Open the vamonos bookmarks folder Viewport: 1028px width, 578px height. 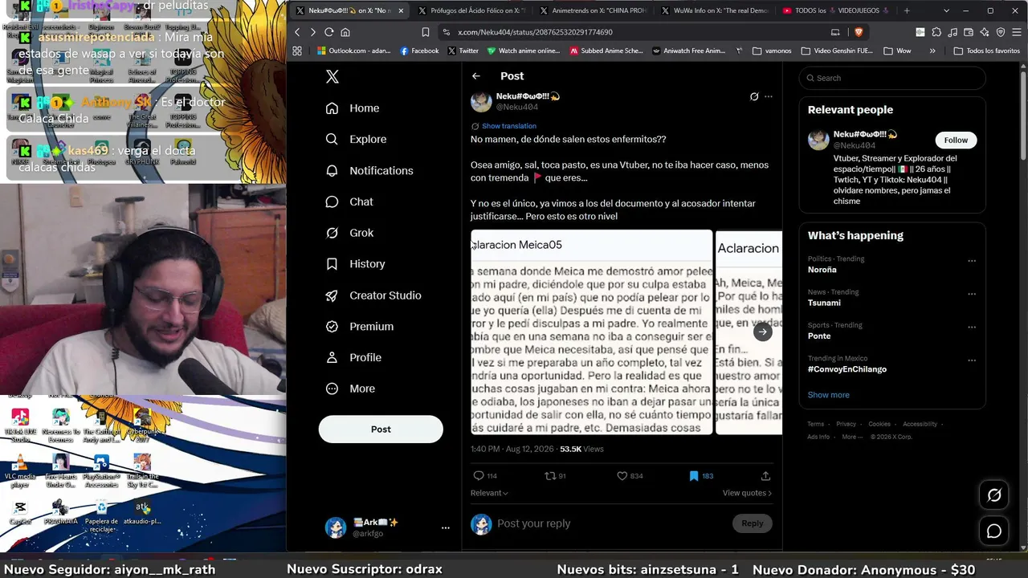pyautogui.click(x=772, y=51)
